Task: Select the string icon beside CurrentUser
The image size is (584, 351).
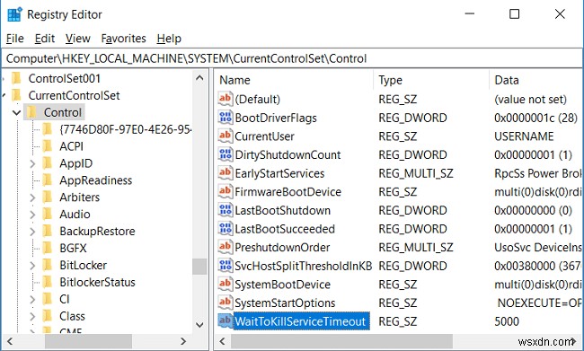Action: [226, 136]
